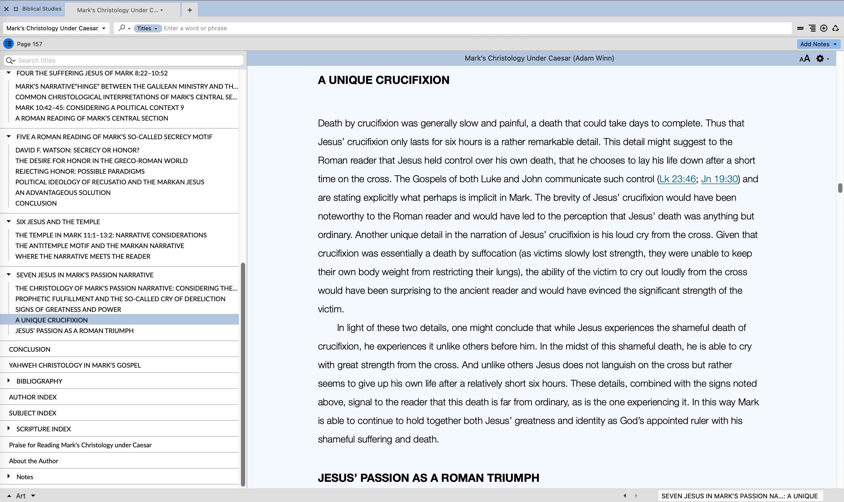Select DAVID F. WATSON: SECRECY OR HONOR?

point(77,150)
